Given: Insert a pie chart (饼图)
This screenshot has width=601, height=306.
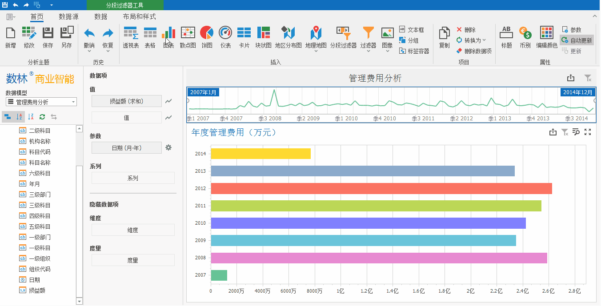Looking at the screenshot, I should (x=207, y=37).
